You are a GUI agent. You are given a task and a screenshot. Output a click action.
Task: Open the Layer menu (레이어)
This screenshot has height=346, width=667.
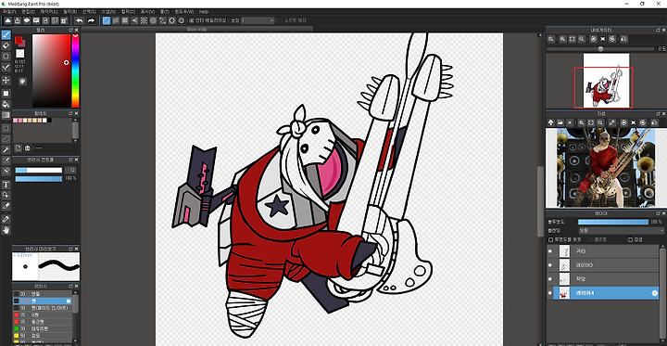pos(48,11)
